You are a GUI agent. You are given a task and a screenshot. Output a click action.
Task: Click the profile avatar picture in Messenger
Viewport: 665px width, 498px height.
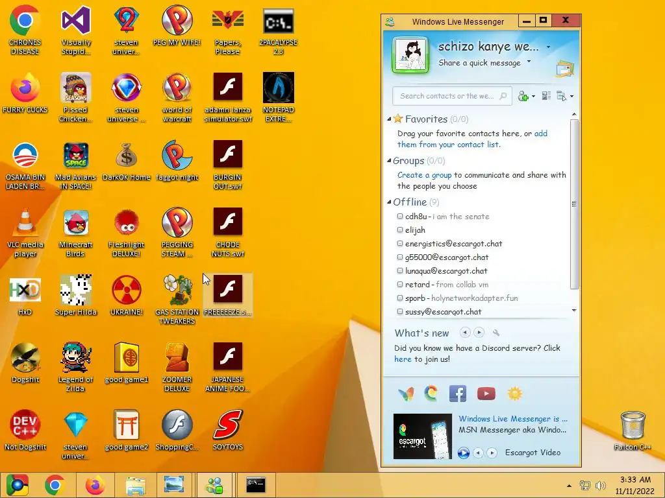click(x=410, y=55)
